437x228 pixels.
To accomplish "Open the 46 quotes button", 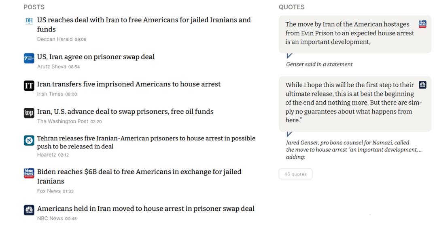I will [295, 174].
